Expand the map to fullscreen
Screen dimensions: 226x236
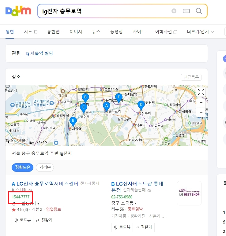tap(201, 92)
